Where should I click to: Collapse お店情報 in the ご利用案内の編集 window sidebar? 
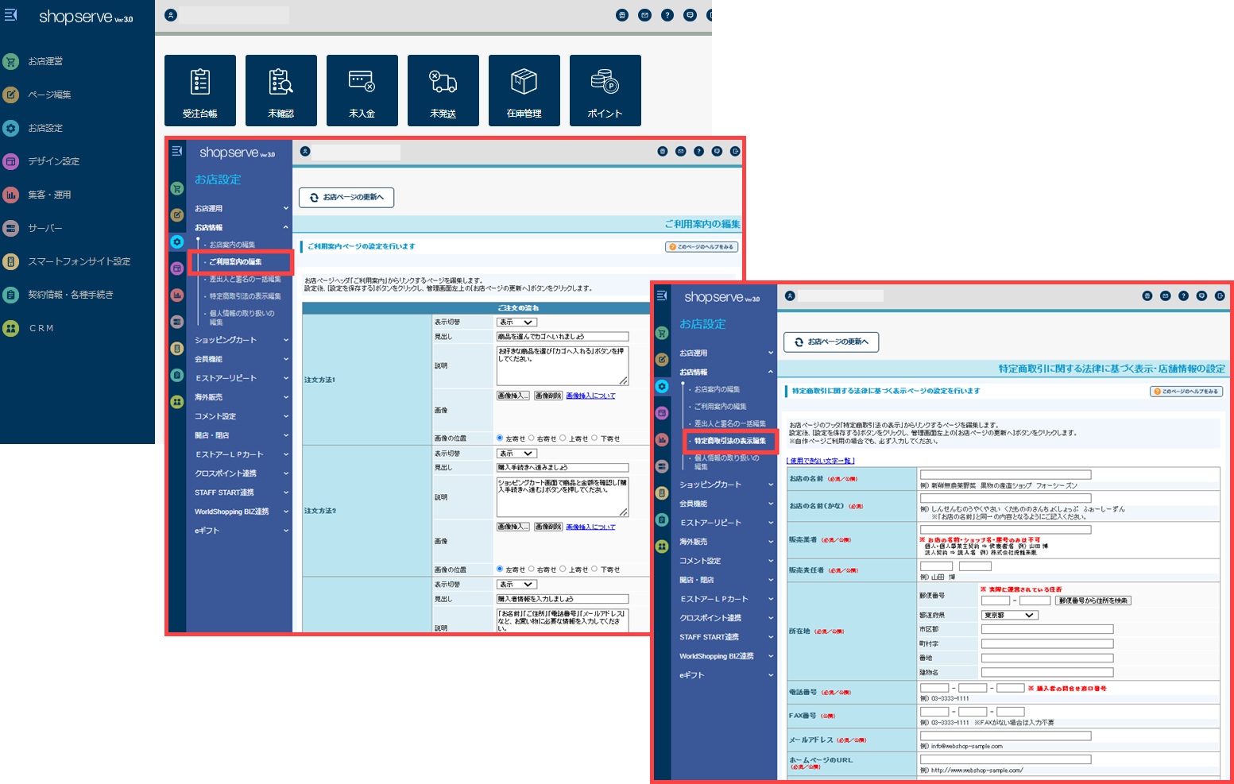click(240, 227)
